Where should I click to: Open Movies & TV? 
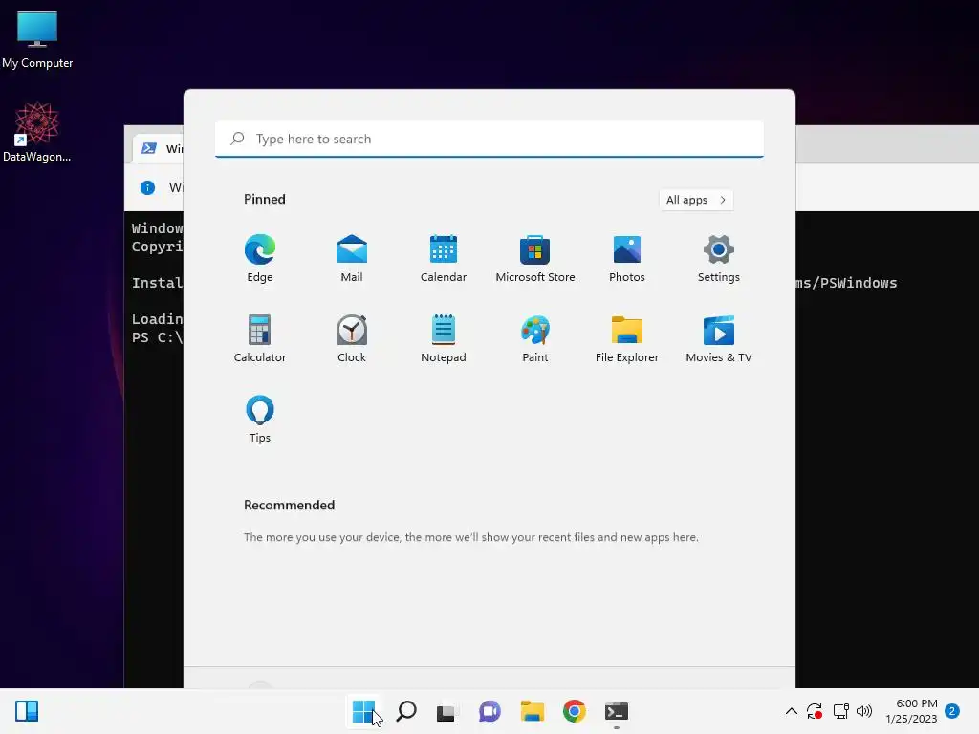719,339
